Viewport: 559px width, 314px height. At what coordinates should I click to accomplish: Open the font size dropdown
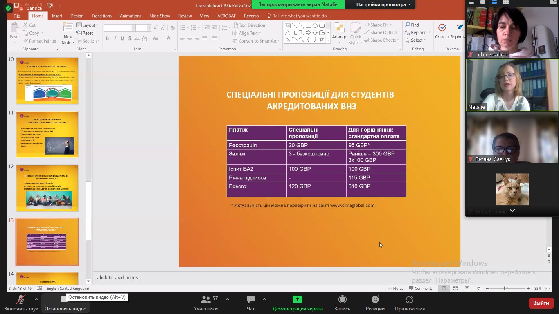(x=149, y=28)
